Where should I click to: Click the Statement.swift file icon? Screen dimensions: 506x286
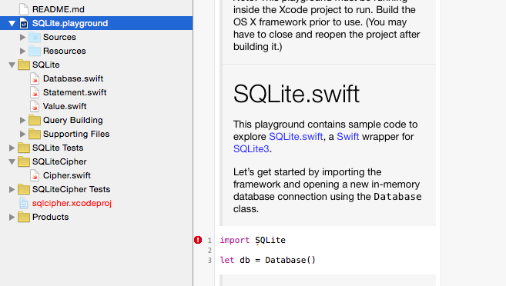pyautogui.click(x=35, y=92)
